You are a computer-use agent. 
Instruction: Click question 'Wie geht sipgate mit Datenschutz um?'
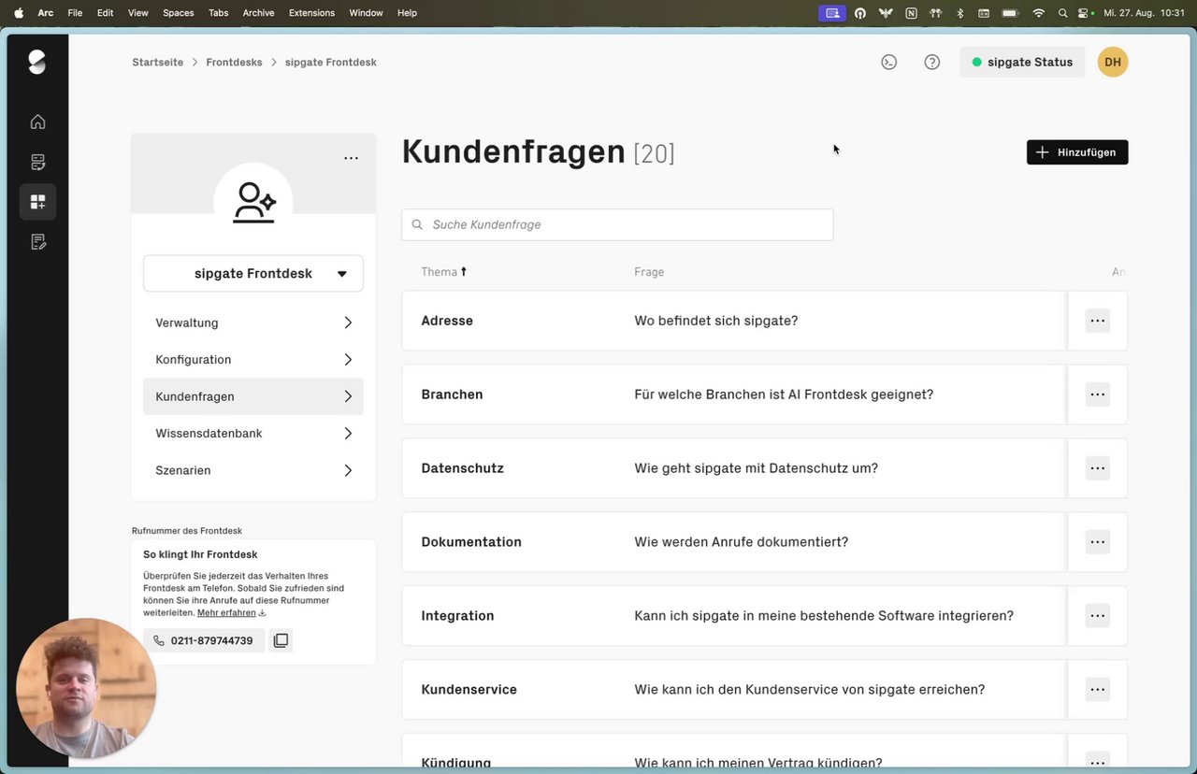click(757, 468)
